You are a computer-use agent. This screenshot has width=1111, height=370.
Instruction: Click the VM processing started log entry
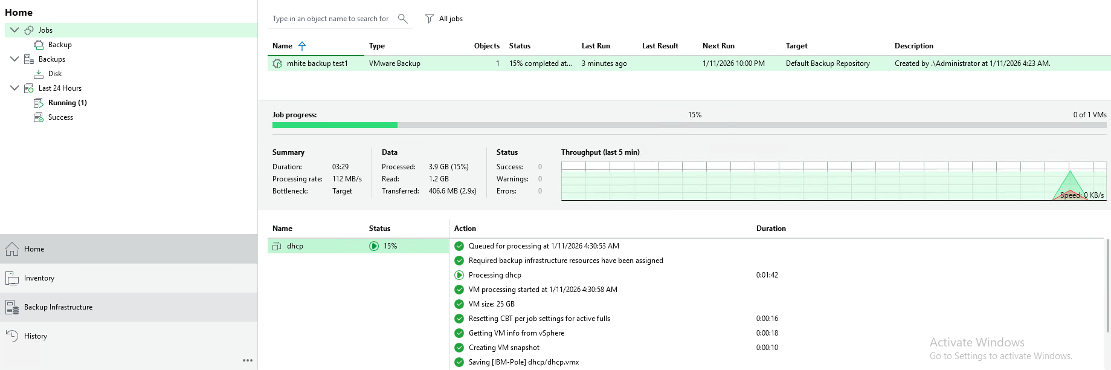click(x=543, y=290)
